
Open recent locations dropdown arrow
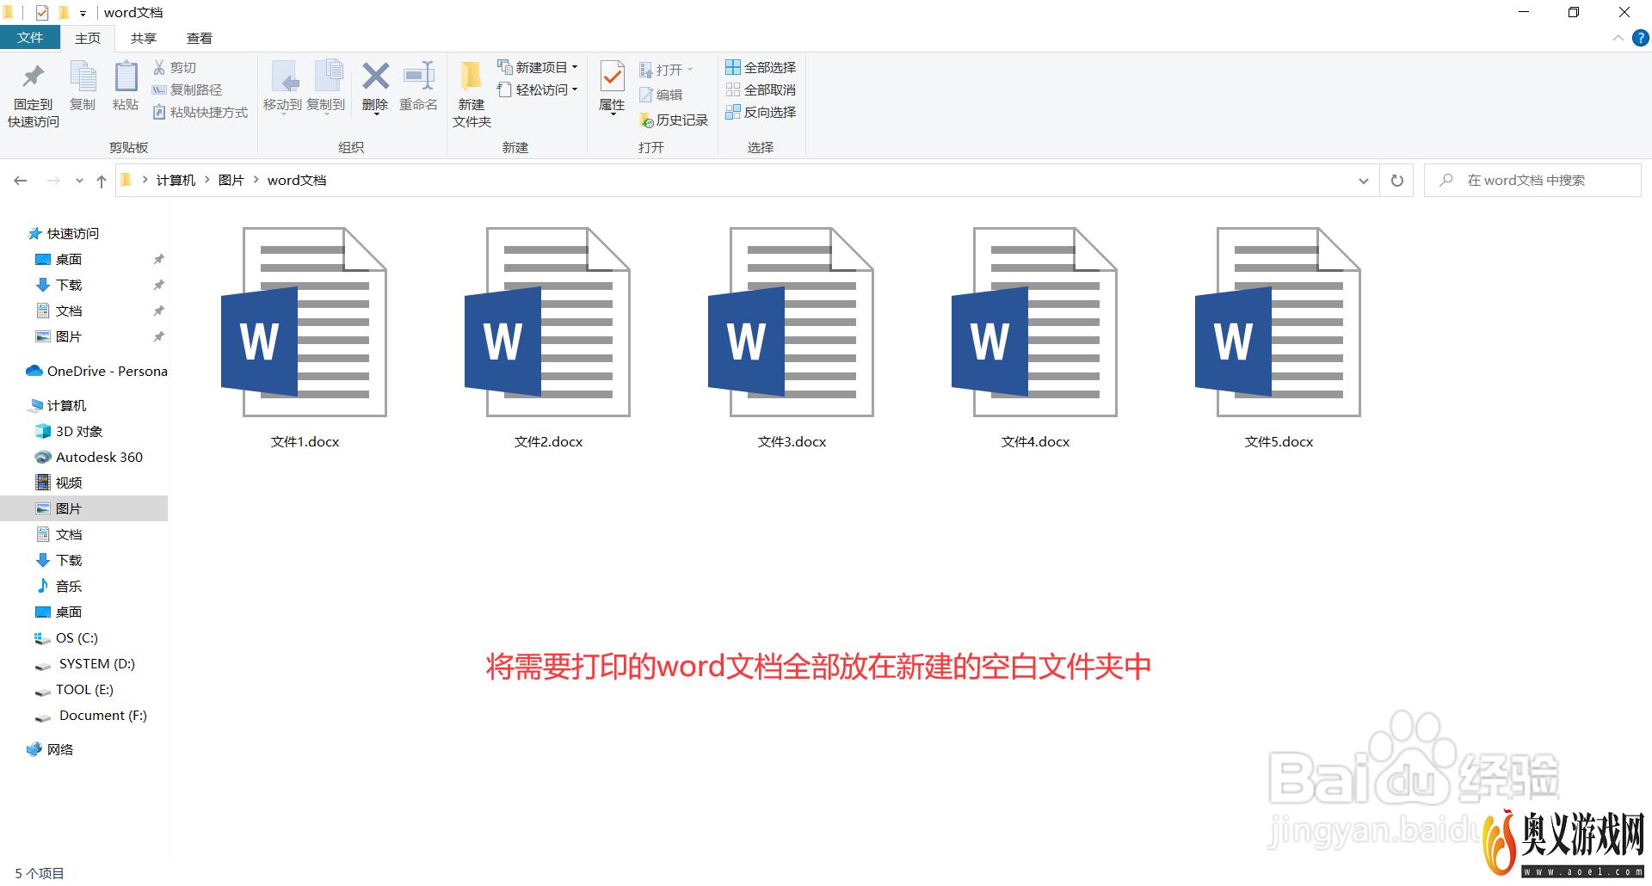tap(79, 181)
